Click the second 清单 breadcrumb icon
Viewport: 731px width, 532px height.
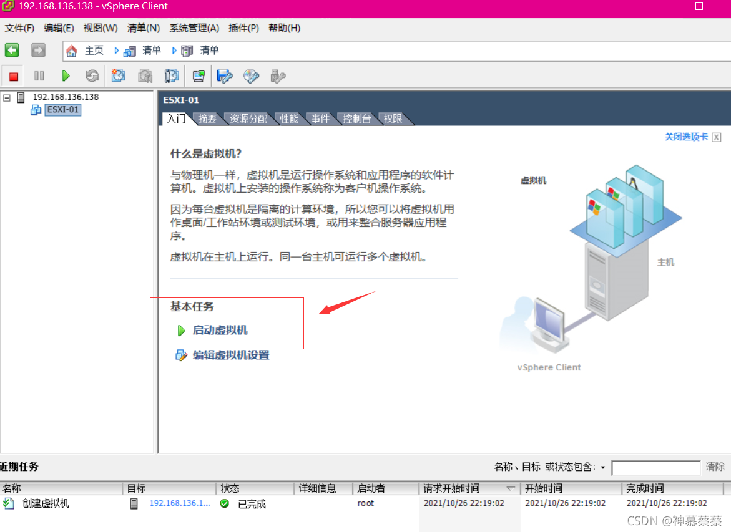pos(187,51)
